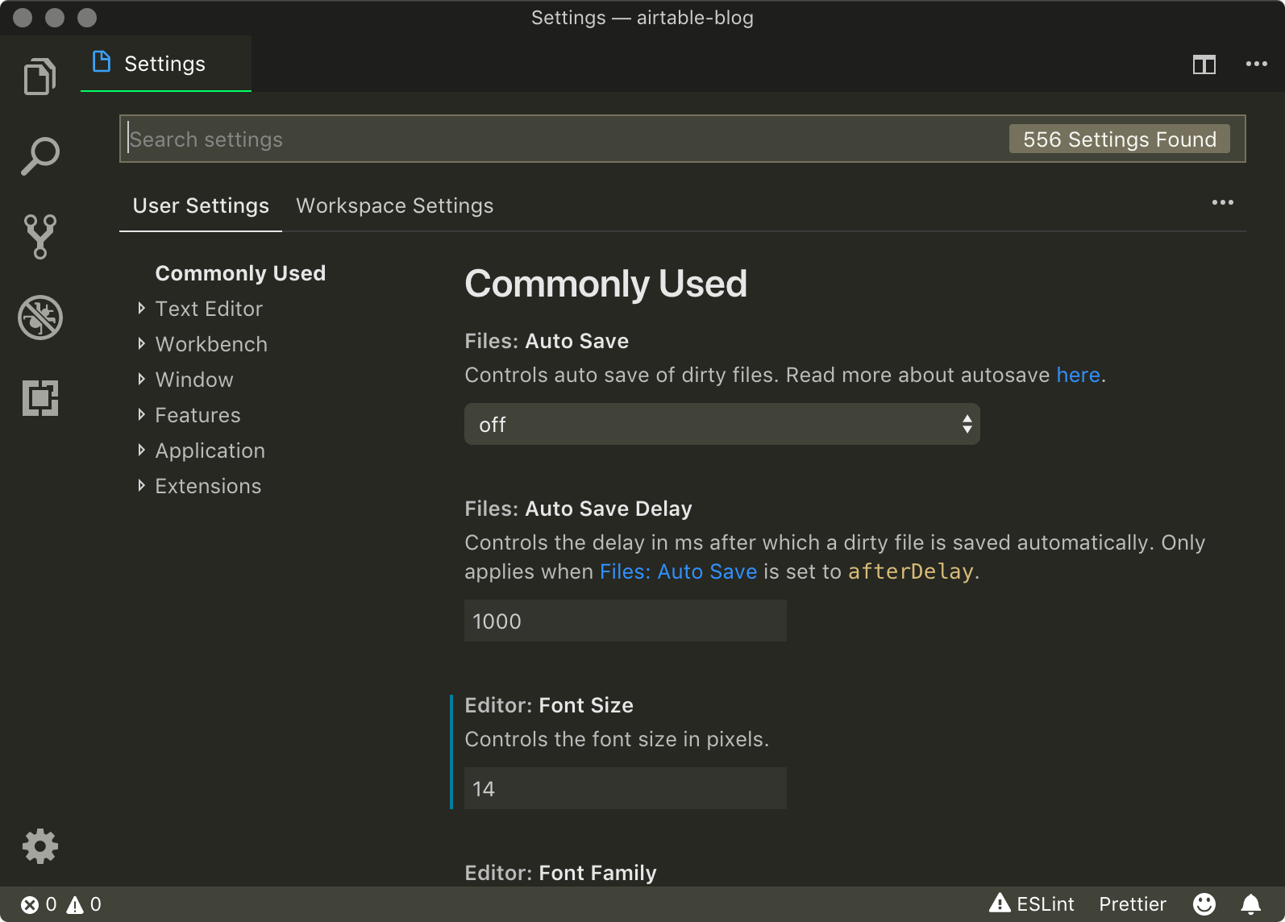Open the Source Control view
The height and width of the screenshot is (922, 1285).
40,236
